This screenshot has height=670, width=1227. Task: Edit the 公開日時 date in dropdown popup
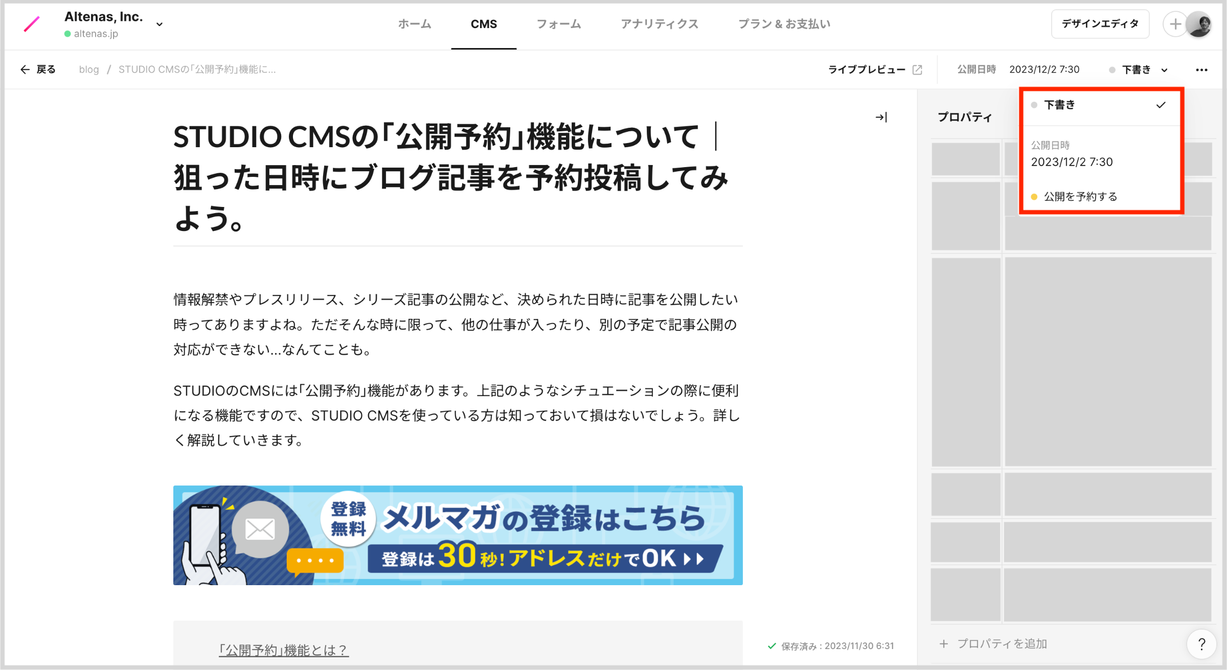1072,162
